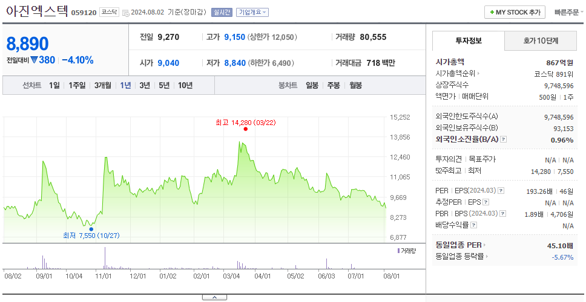Click the change rate -4.10%
The height and width of the screenshot is (302, 586).
point(77,60)
